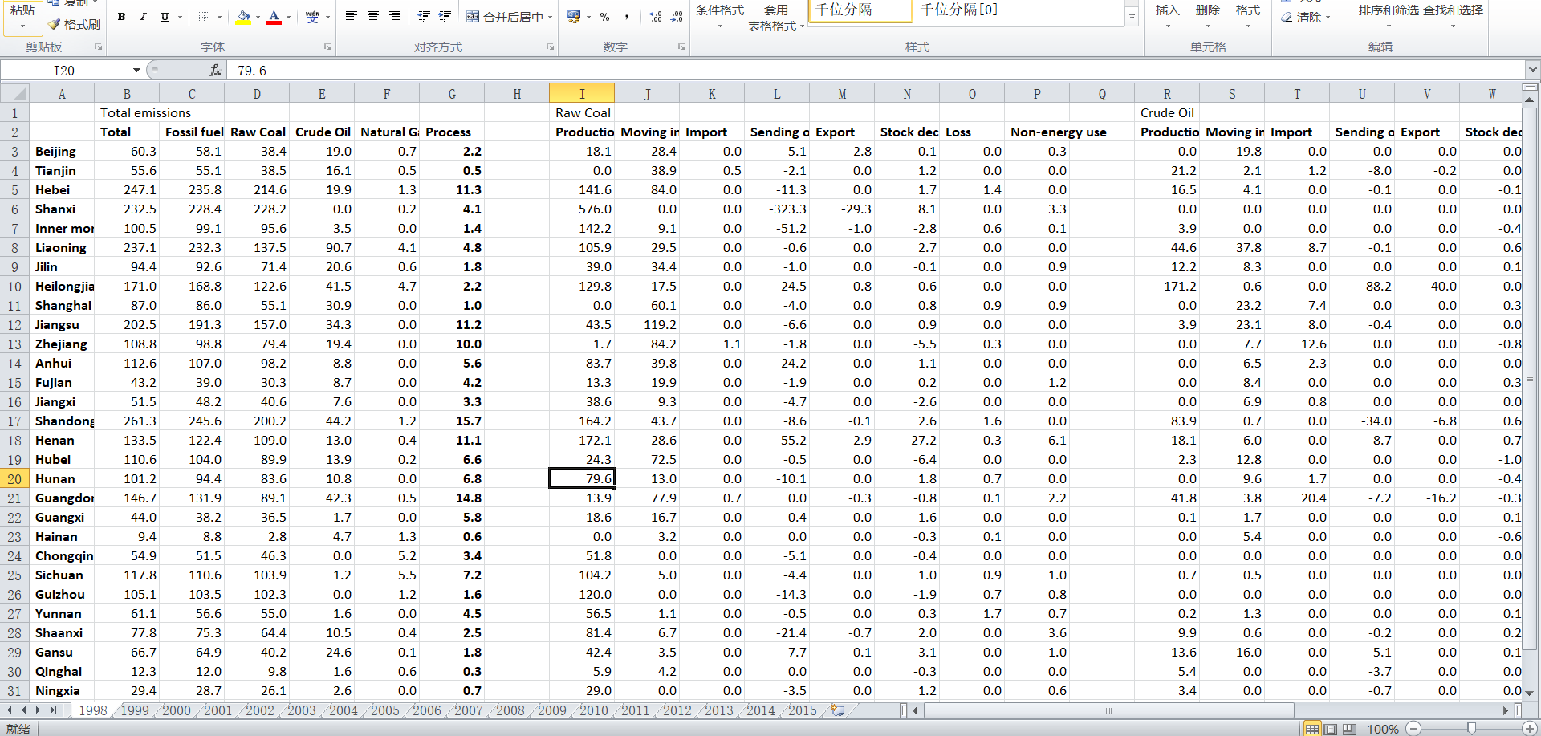This screenshot has width=1541, height=736.
Task: Open the Name Box dropdown
Action: click(136, 71)
